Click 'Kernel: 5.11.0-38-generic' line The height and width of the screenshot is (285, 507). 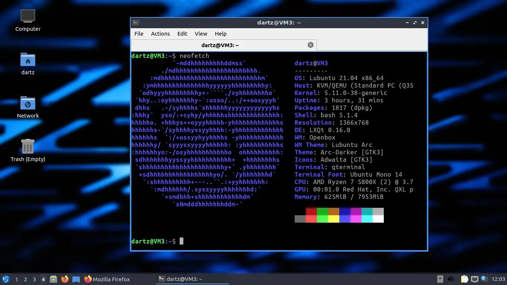[x=341, y=93]
